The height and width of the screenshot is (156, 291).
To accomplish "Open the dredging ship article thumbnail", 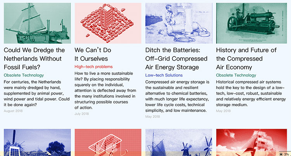I will (x=37, y=23).
